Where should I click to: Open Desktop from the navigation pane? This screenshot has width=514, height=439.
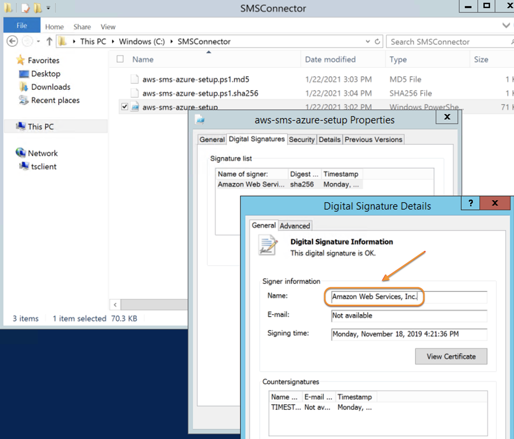tap(46, 74)
